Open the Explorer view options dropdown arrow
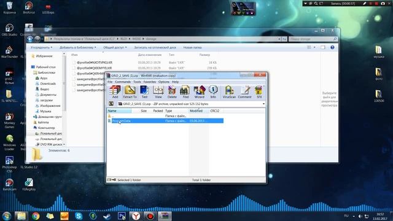 tap(314, 47)
